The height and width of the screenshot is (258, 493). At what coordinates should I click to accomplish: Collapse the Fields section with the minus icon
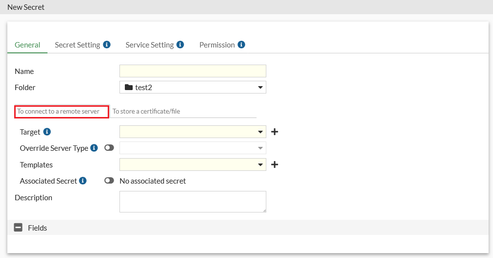pyautogui.click(x=18, y=228)
